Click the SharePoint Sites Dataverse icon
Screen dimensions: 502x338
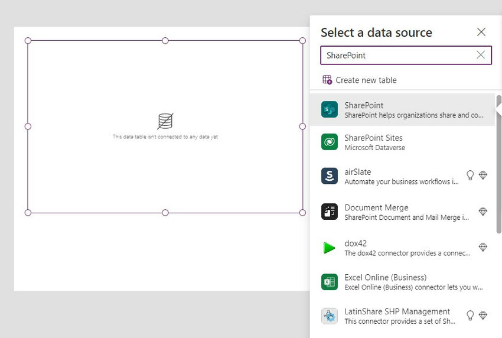329,142
